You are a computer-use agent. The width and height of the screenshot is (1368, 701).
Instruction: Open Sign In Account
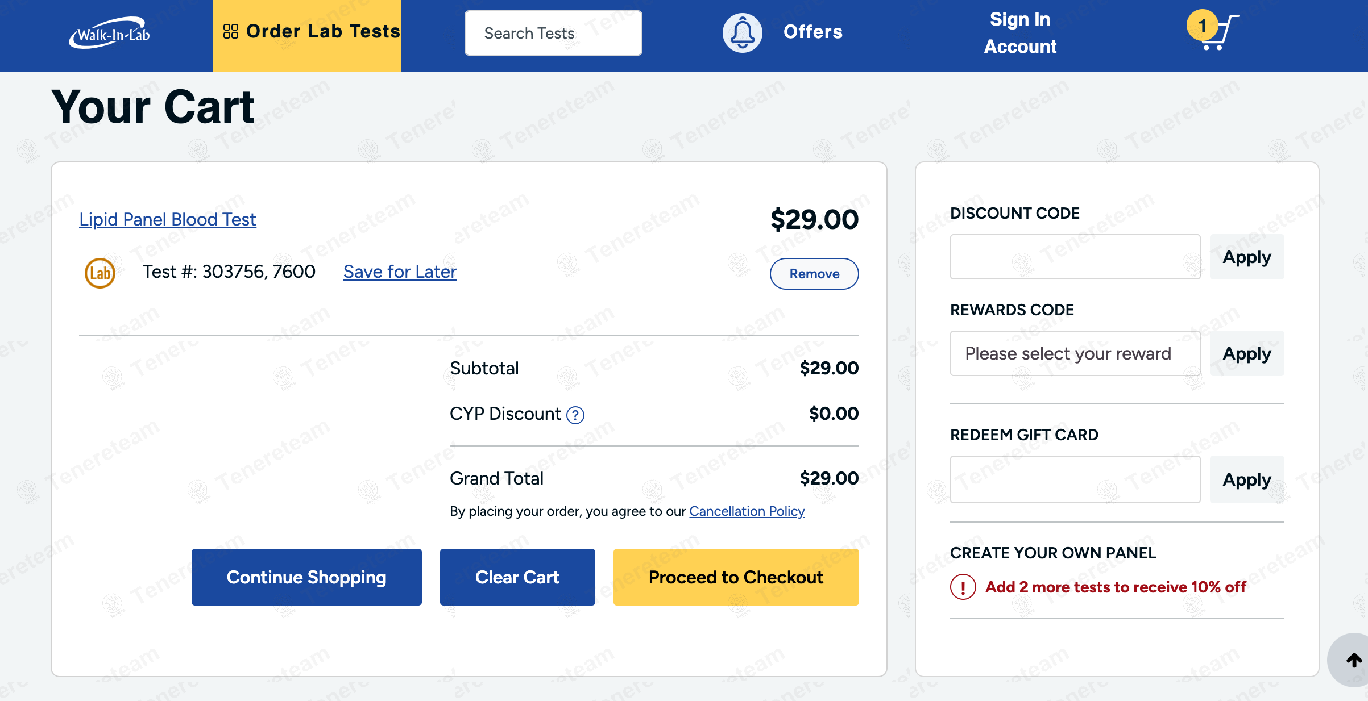[x=1020, y=33]
